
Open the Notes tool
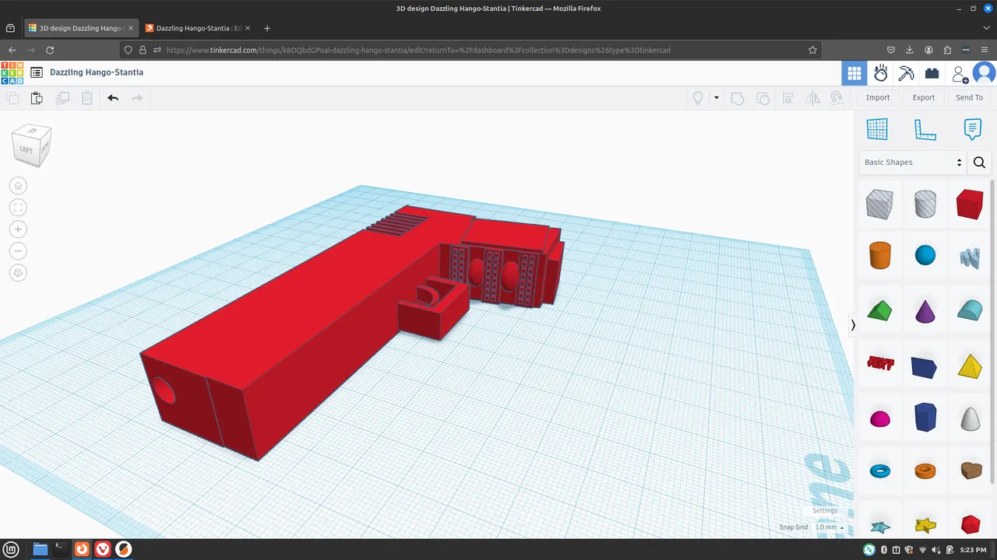pos(972,129)
